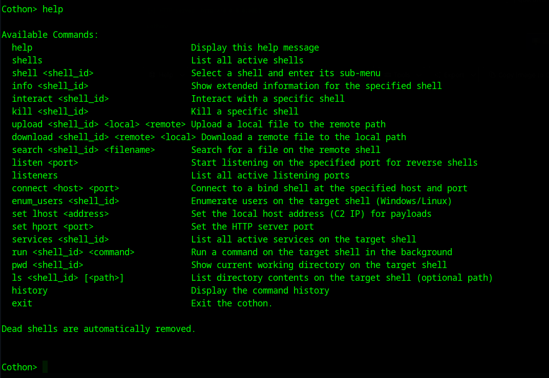Screen dimensions: 549x378
Task: Click the 'enum_users <shell_id>' command entry
Action: tap(66, 201)
